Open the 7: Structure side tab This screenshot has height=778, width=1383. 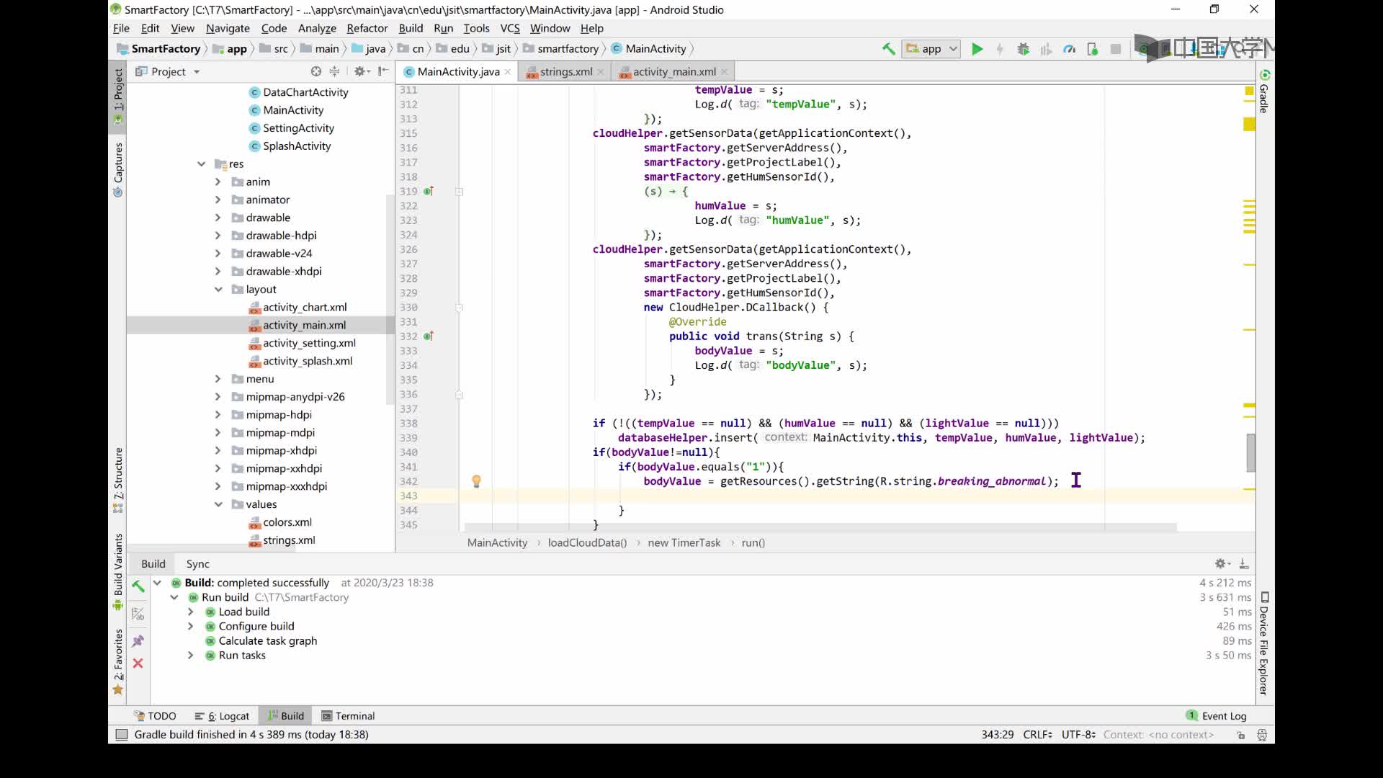pyautogui.click(x=118, y=479)
